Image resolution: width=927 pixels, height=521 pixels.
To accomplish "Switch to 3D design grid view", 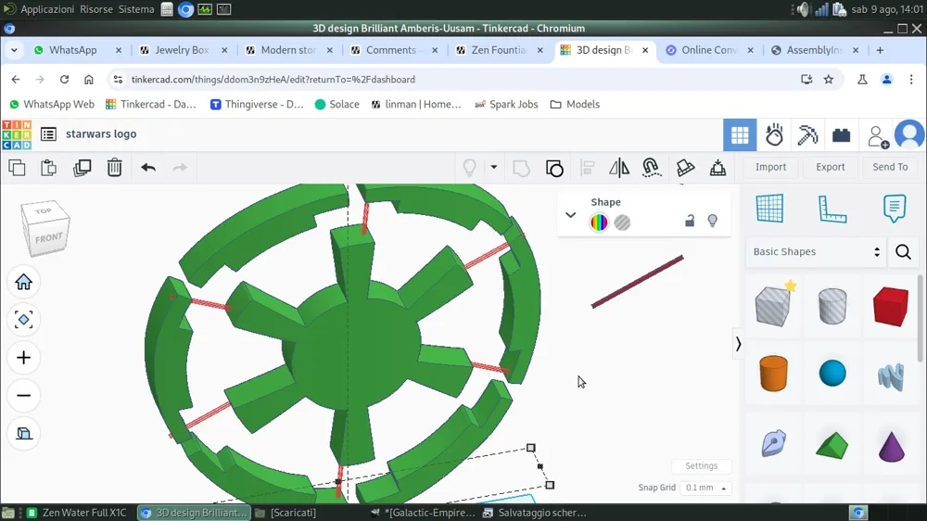I will 740,134.
